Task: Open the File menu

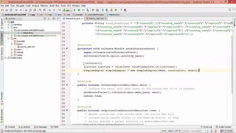Action: pos(2,6)
